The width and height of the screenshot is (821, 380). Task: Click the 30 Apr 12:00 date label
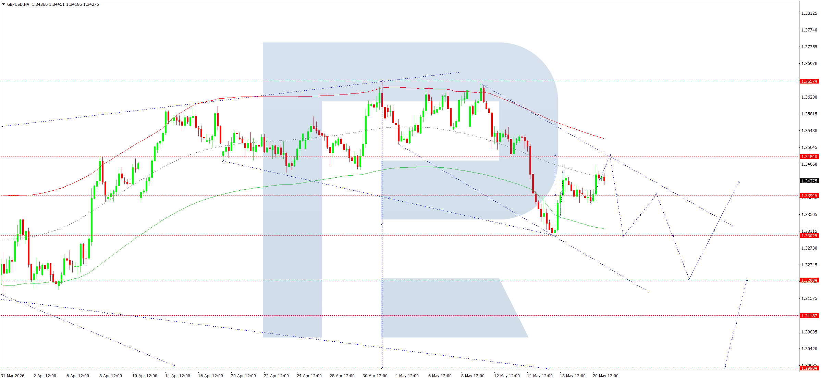pos(375,376)
